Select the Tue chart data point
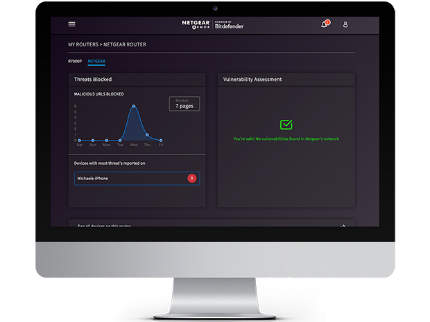This screenshot has height=322, width=430. click(x=120, y=141)
